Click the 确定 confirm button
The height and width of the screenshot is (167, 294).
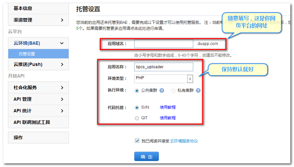[147, 156]
